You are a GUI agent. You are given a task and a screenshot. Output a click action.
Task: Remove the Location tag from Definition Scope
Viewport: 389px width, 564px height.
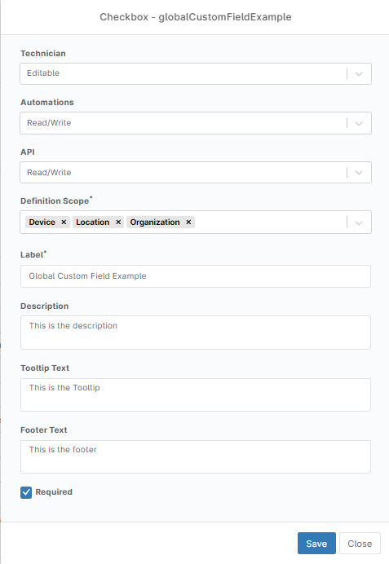(x=118, y=223)
